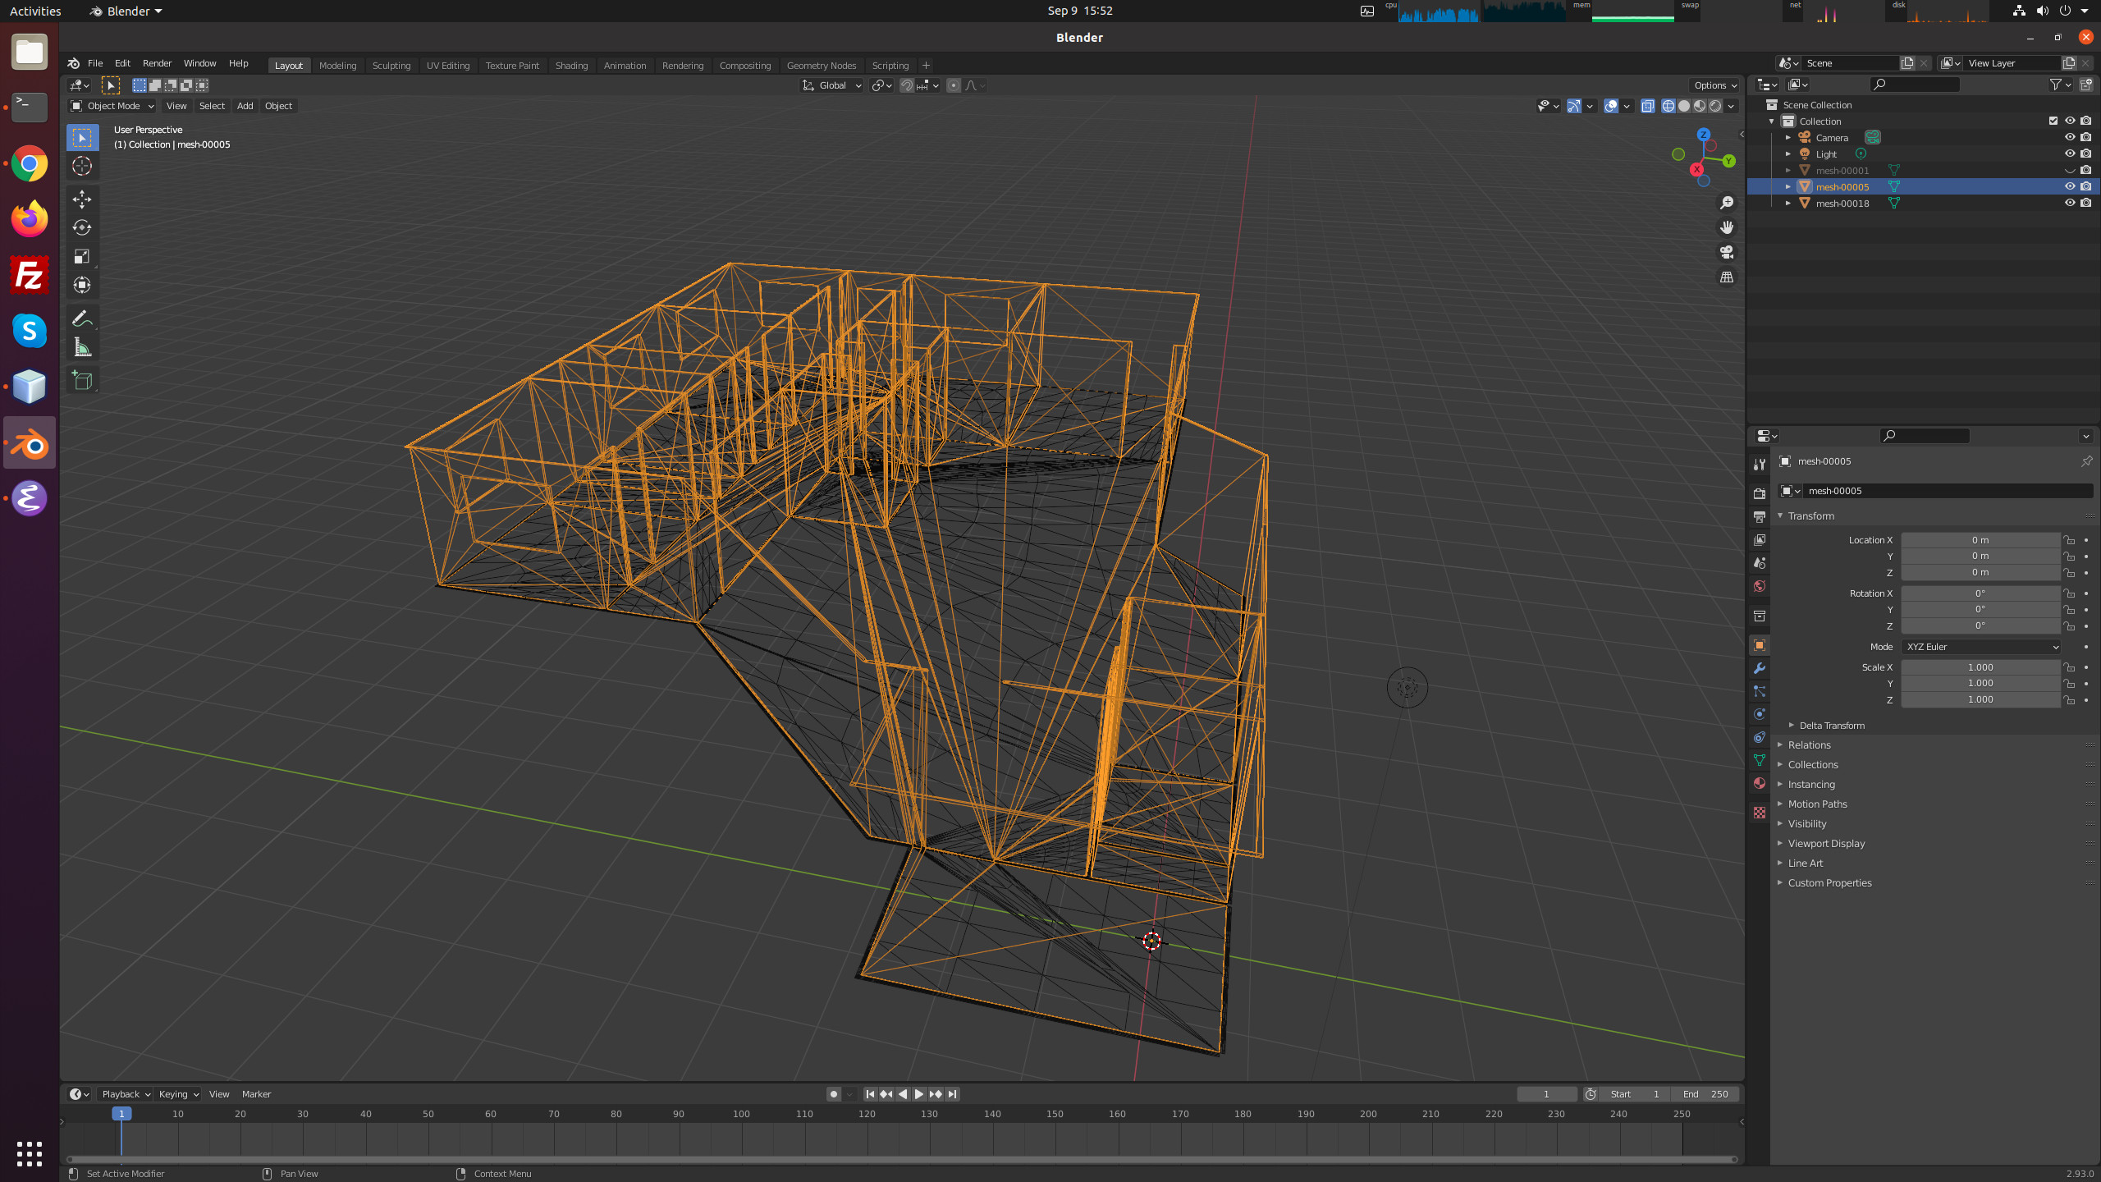Viewport: 2101px width, 1182px height.
Task: Activate the Annotate pencil tool
Action: point(81,318)
